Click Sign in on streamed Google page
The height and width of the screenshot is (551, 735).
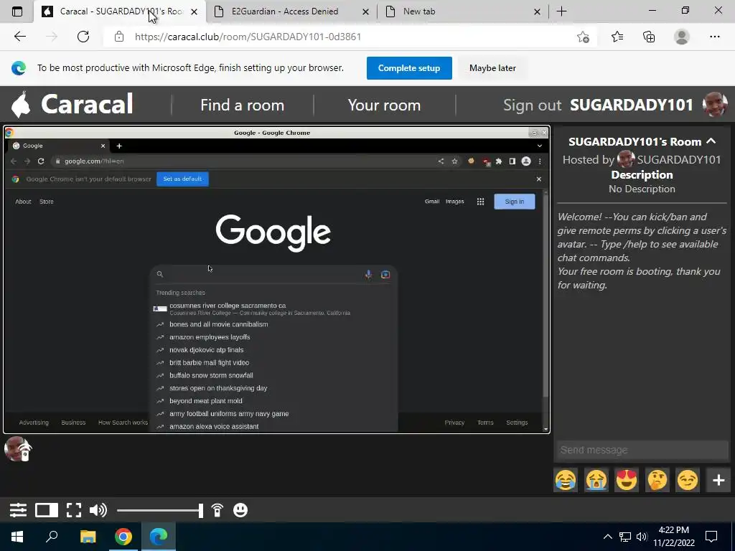point(514,202)
